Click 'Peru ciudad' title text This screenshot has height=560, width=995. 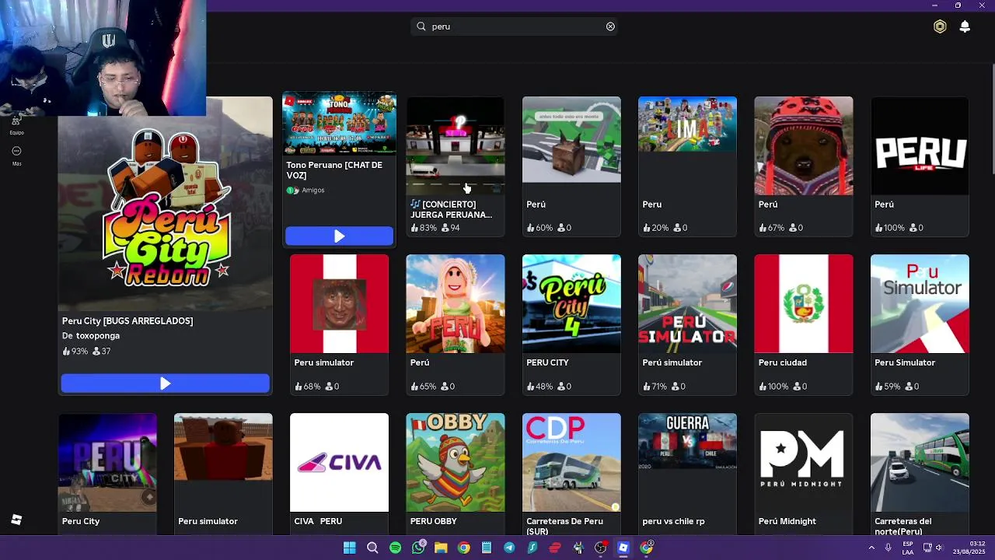(x=783, y=363)
